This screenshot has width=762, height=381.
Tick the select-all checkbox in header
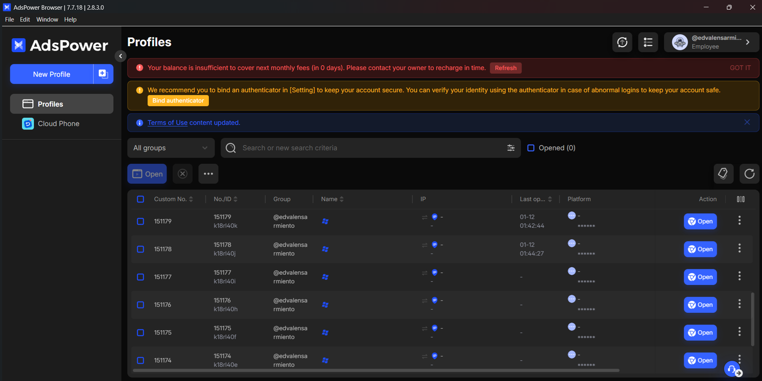(x=141, y=199)
